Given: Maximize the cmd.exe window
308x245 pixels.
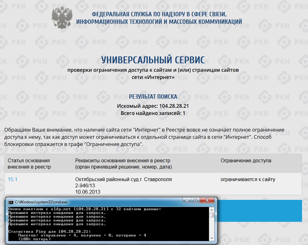Looking at the screenshot, I should (x=196, y=200).
